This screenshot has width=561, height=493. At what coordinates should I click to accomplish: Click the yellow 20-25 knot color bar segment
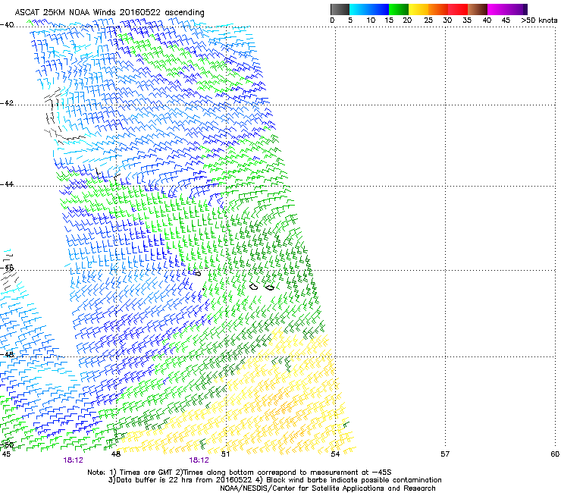[x=418, y=9]
